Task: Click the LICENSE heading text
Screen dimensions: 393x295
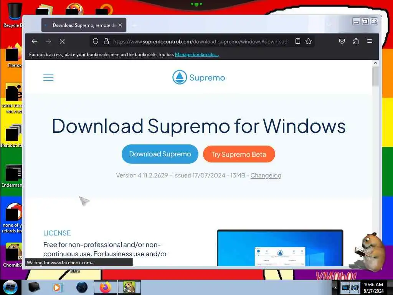Action: [x=57, y=233]
